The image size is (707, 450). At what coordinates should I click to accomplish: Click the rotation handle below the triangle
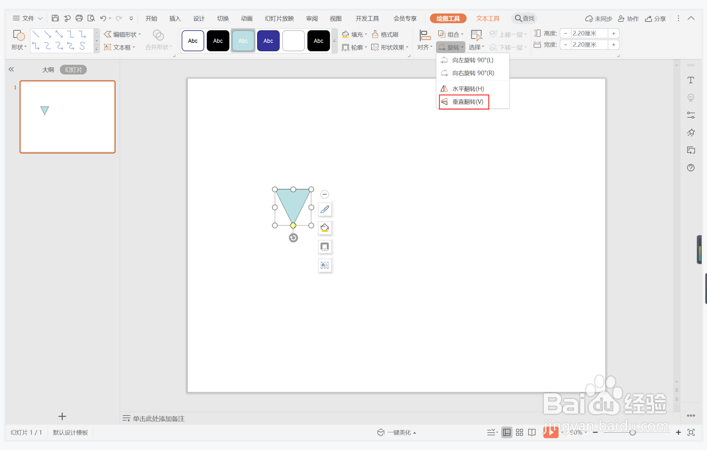[293, 238]
